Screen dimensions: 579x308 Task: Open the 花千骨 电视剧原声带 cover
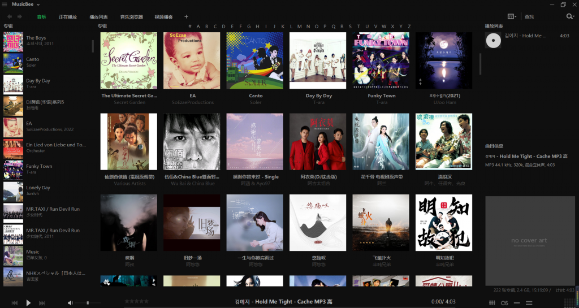381,142
